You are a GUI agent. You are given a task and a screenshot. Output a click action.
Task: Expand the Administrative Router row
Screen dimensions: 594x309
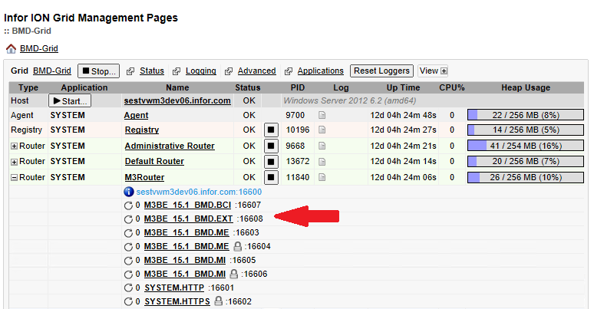(14, 146)
